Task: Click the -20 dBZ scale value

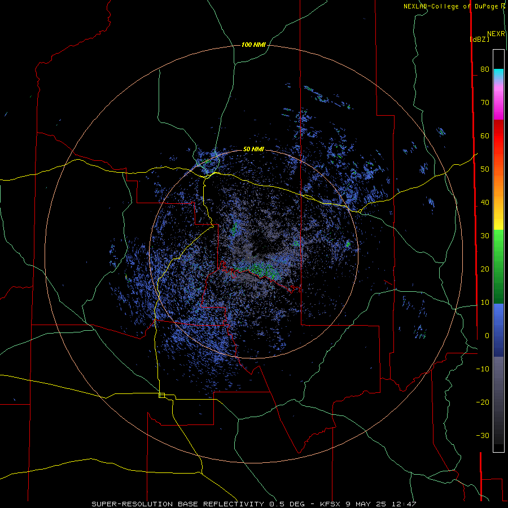Action: [x=483, y=402]
